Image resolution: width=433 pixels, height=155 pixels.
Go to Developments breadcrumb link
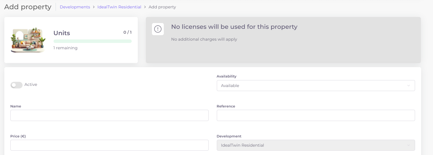pos(75,7)
